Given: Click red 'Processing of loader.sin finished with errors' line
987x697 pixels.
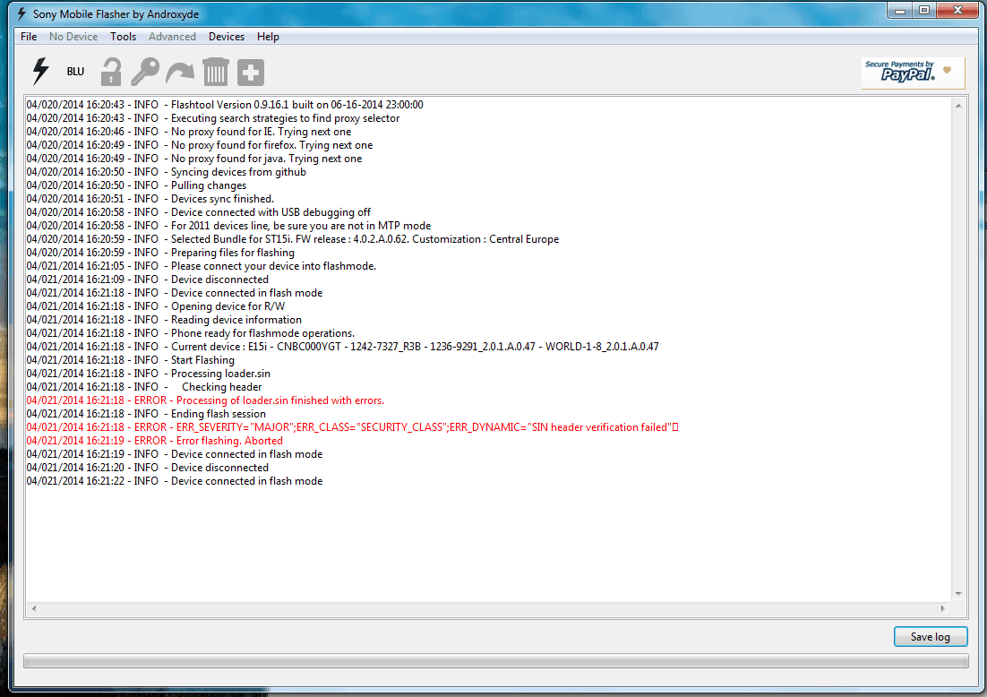Looking at the screenshot, I should pos(205,400).
